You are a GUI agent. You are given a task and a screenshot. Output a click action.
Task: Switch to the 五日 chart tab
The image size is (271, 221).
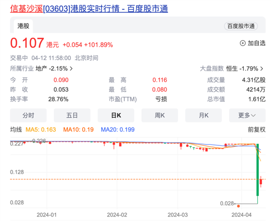click(72, 115)
